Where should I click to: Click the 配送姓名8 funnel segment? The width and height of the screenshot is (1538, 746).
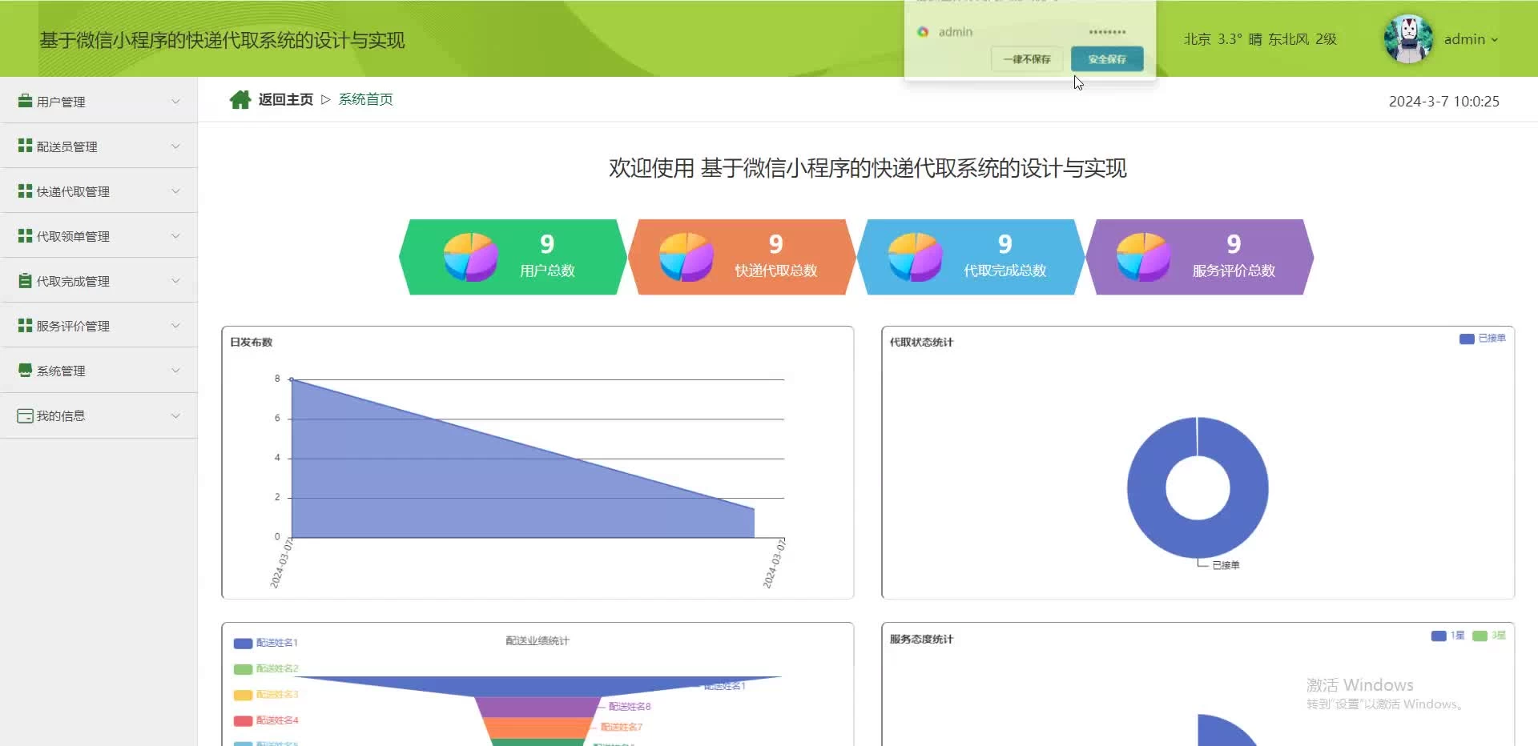(537, 707)
